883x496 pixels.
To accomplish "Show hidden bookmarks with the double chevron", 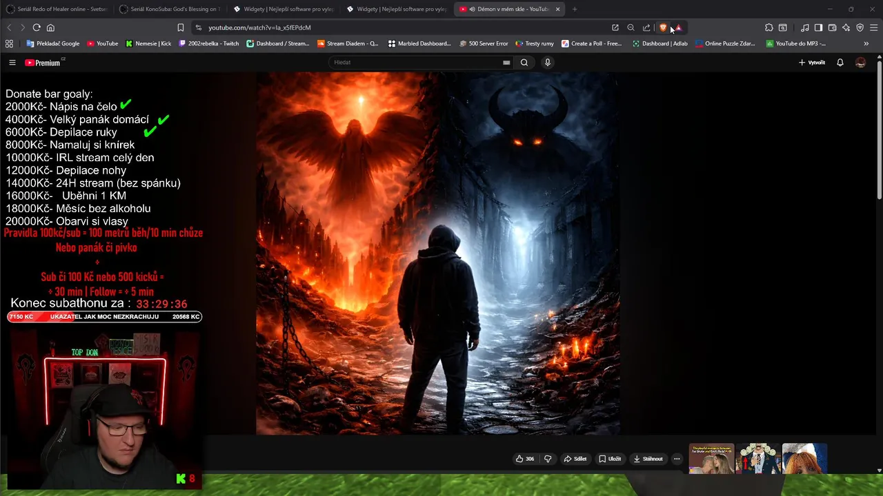I will (866, 43).
